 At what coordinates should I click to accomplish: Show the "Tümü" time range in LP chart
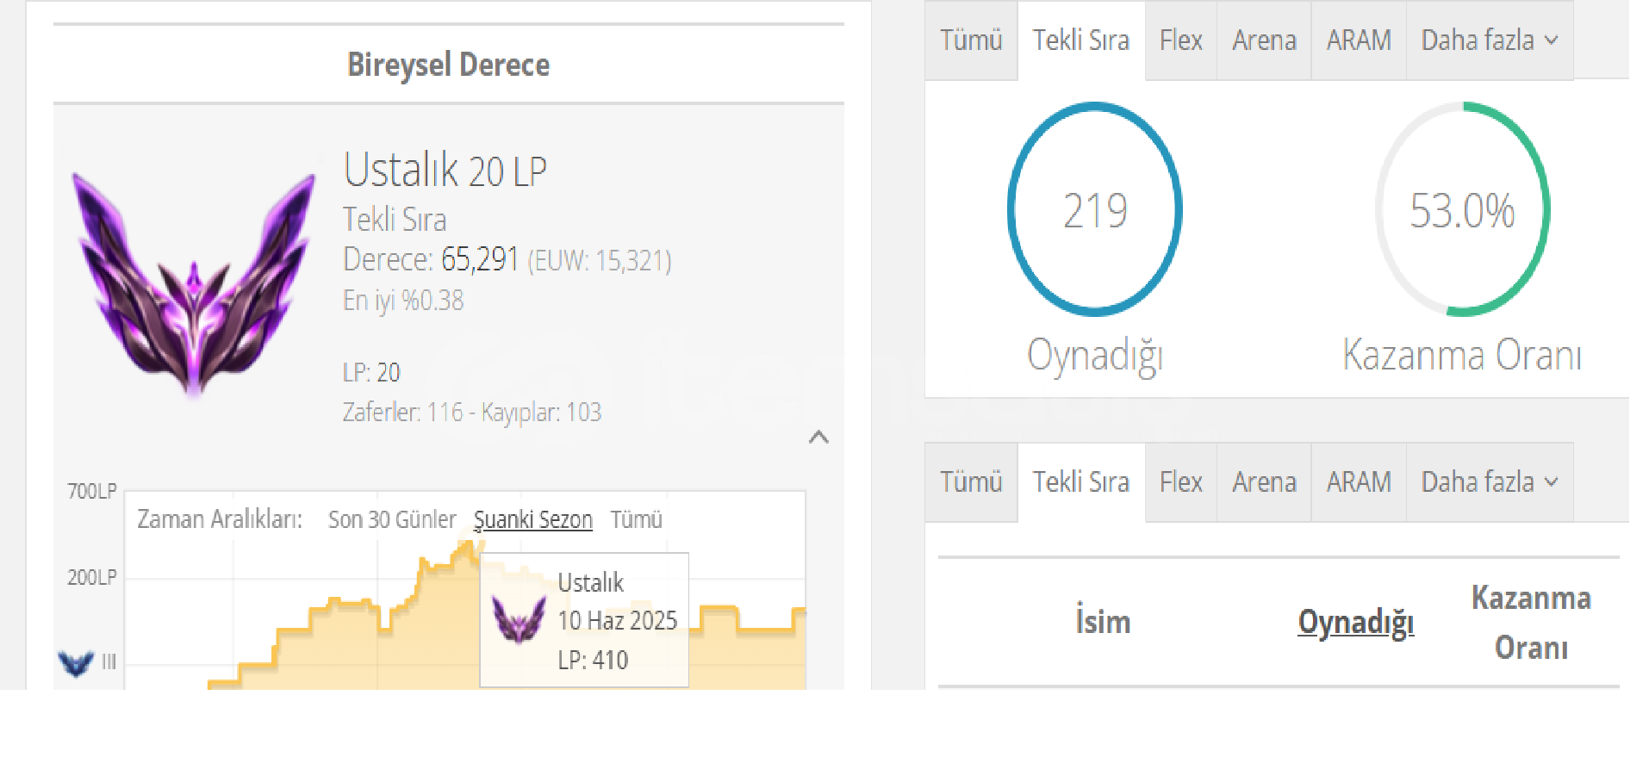[636, 520]
